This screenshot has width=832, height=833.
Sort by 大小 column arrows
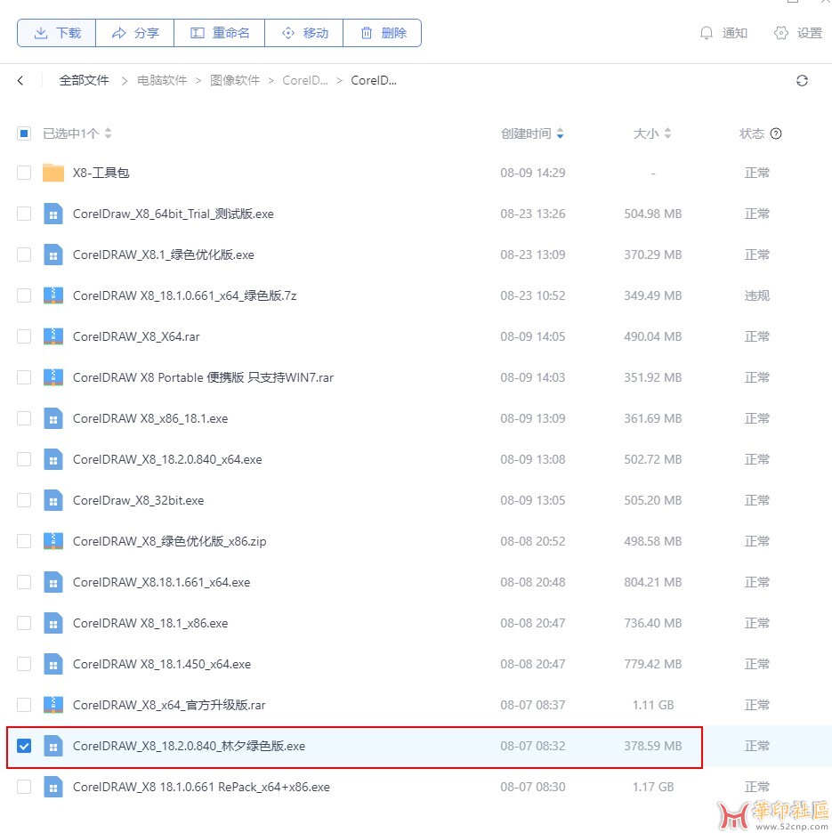(x=668, y=133)
